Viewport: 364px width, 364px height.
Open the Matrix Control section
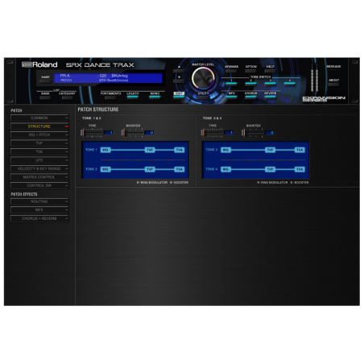[39, 177]
